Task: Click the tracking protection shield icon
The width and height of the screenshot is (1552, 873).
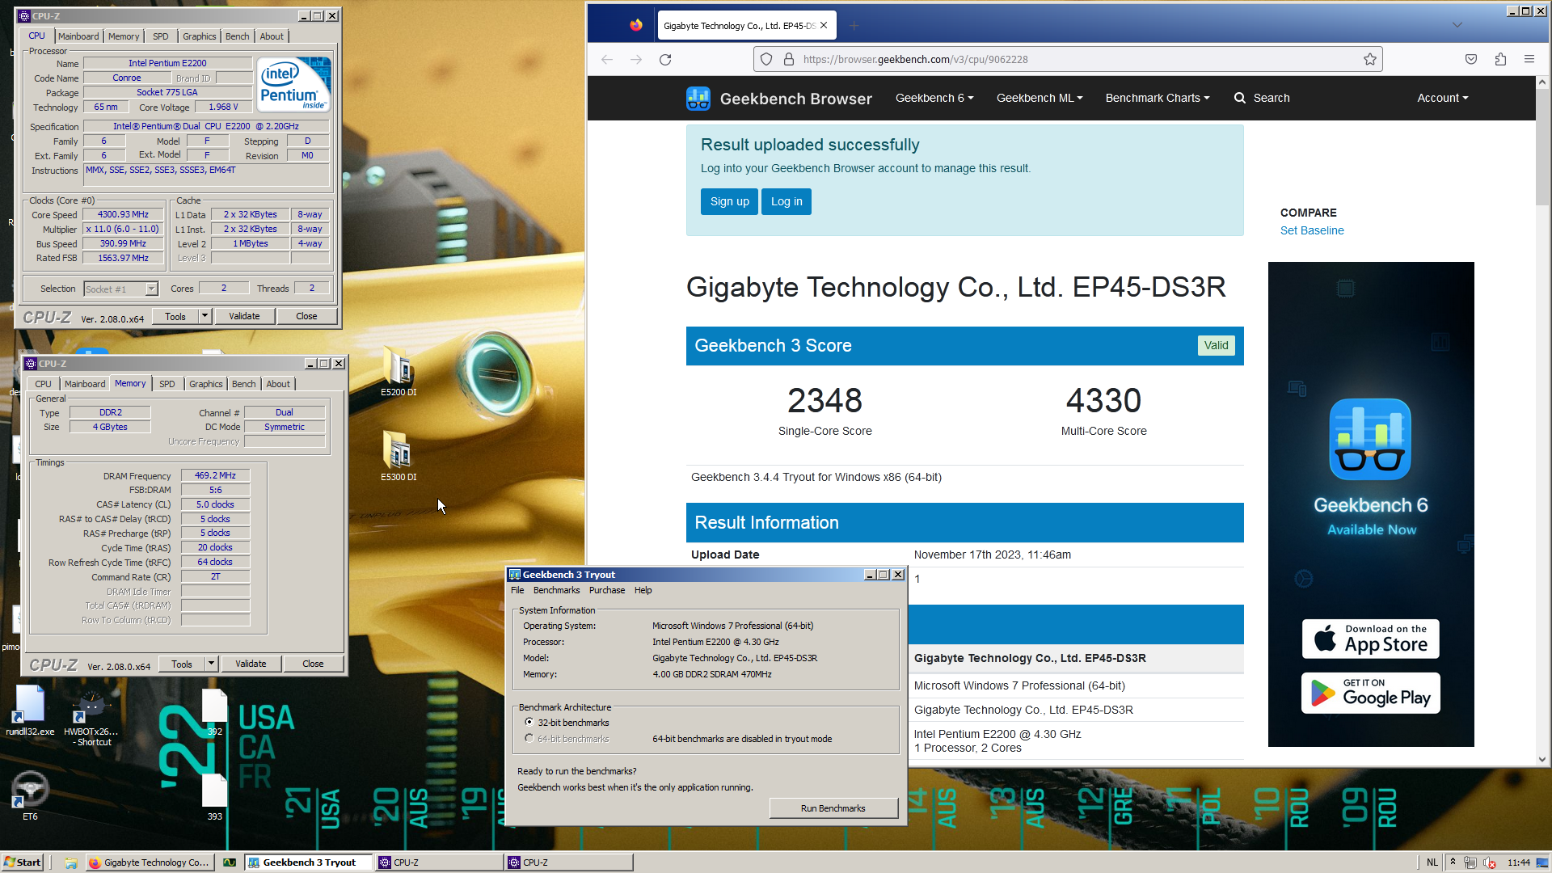Action: click(x=766, y=60)
